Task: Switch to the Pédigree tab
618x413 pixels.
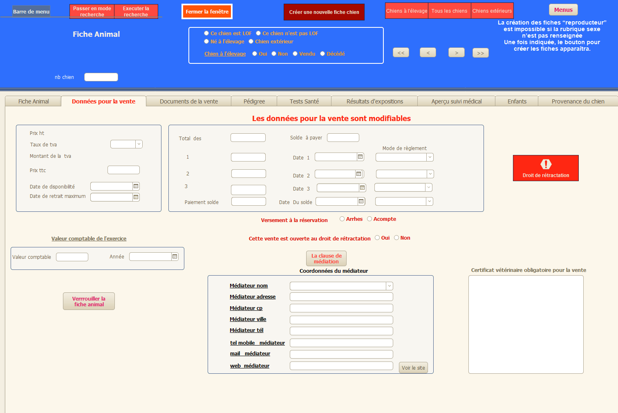Action: (x=254, y=101)
